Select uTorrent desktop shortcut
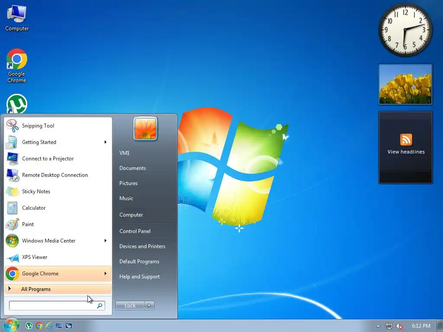This screenshot has height=332, width=443. pos(17,104)
